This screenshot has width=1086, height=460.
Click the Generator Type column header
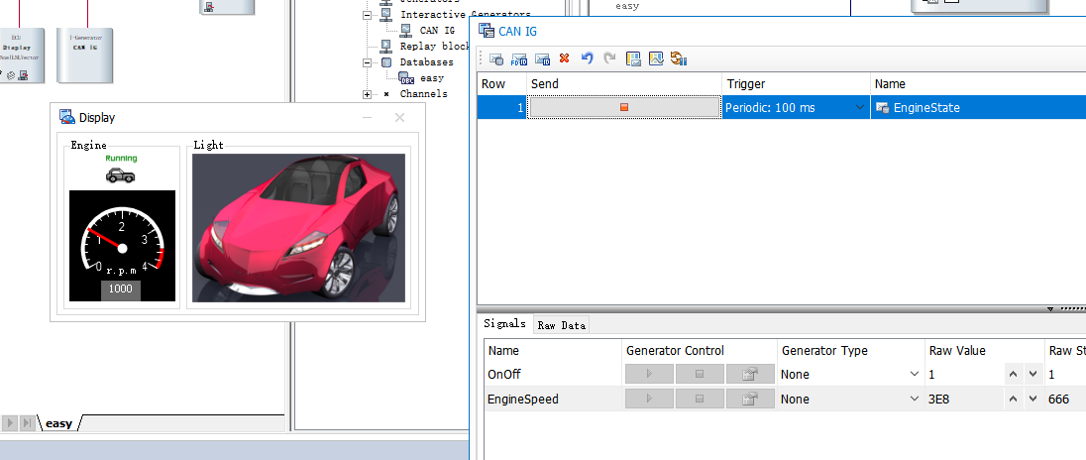pyautogui.click(x=850, y=351)
